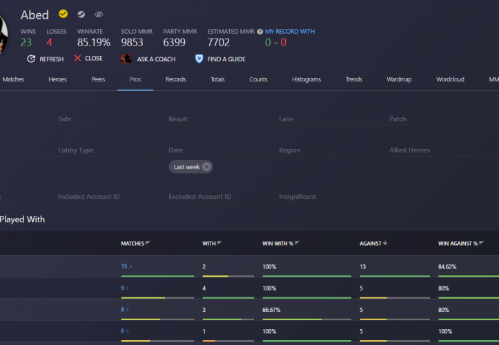Click the Estimated MMR help question icon
This screenshot has width=499, height=345.
[260, 32]
